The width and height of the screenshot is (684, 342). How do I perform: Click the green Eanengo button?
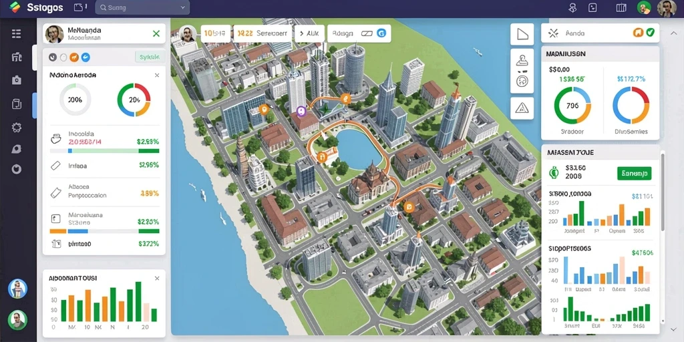635,173
